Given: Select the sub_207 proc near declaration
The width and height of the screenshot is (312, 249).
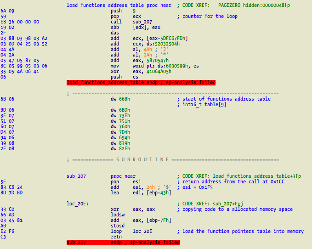Looking at the screenshot, I should [x=101, y=176].
